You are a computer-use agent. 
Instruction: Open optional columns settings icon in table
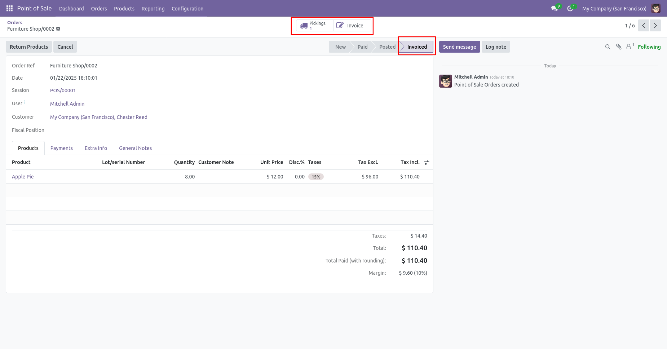427,163
